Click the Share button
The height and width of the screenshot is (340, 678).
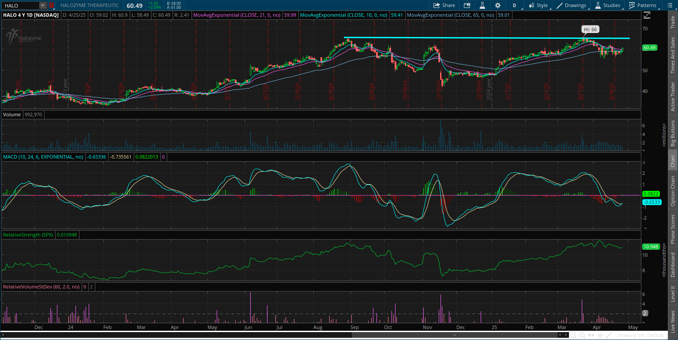[444, 5]
